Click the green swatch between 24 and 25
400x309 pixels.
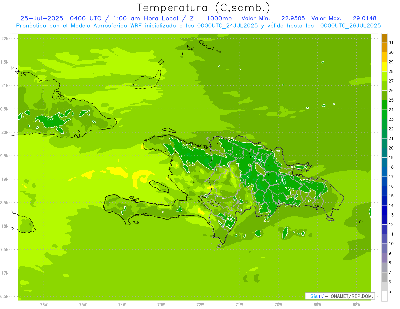384,105
